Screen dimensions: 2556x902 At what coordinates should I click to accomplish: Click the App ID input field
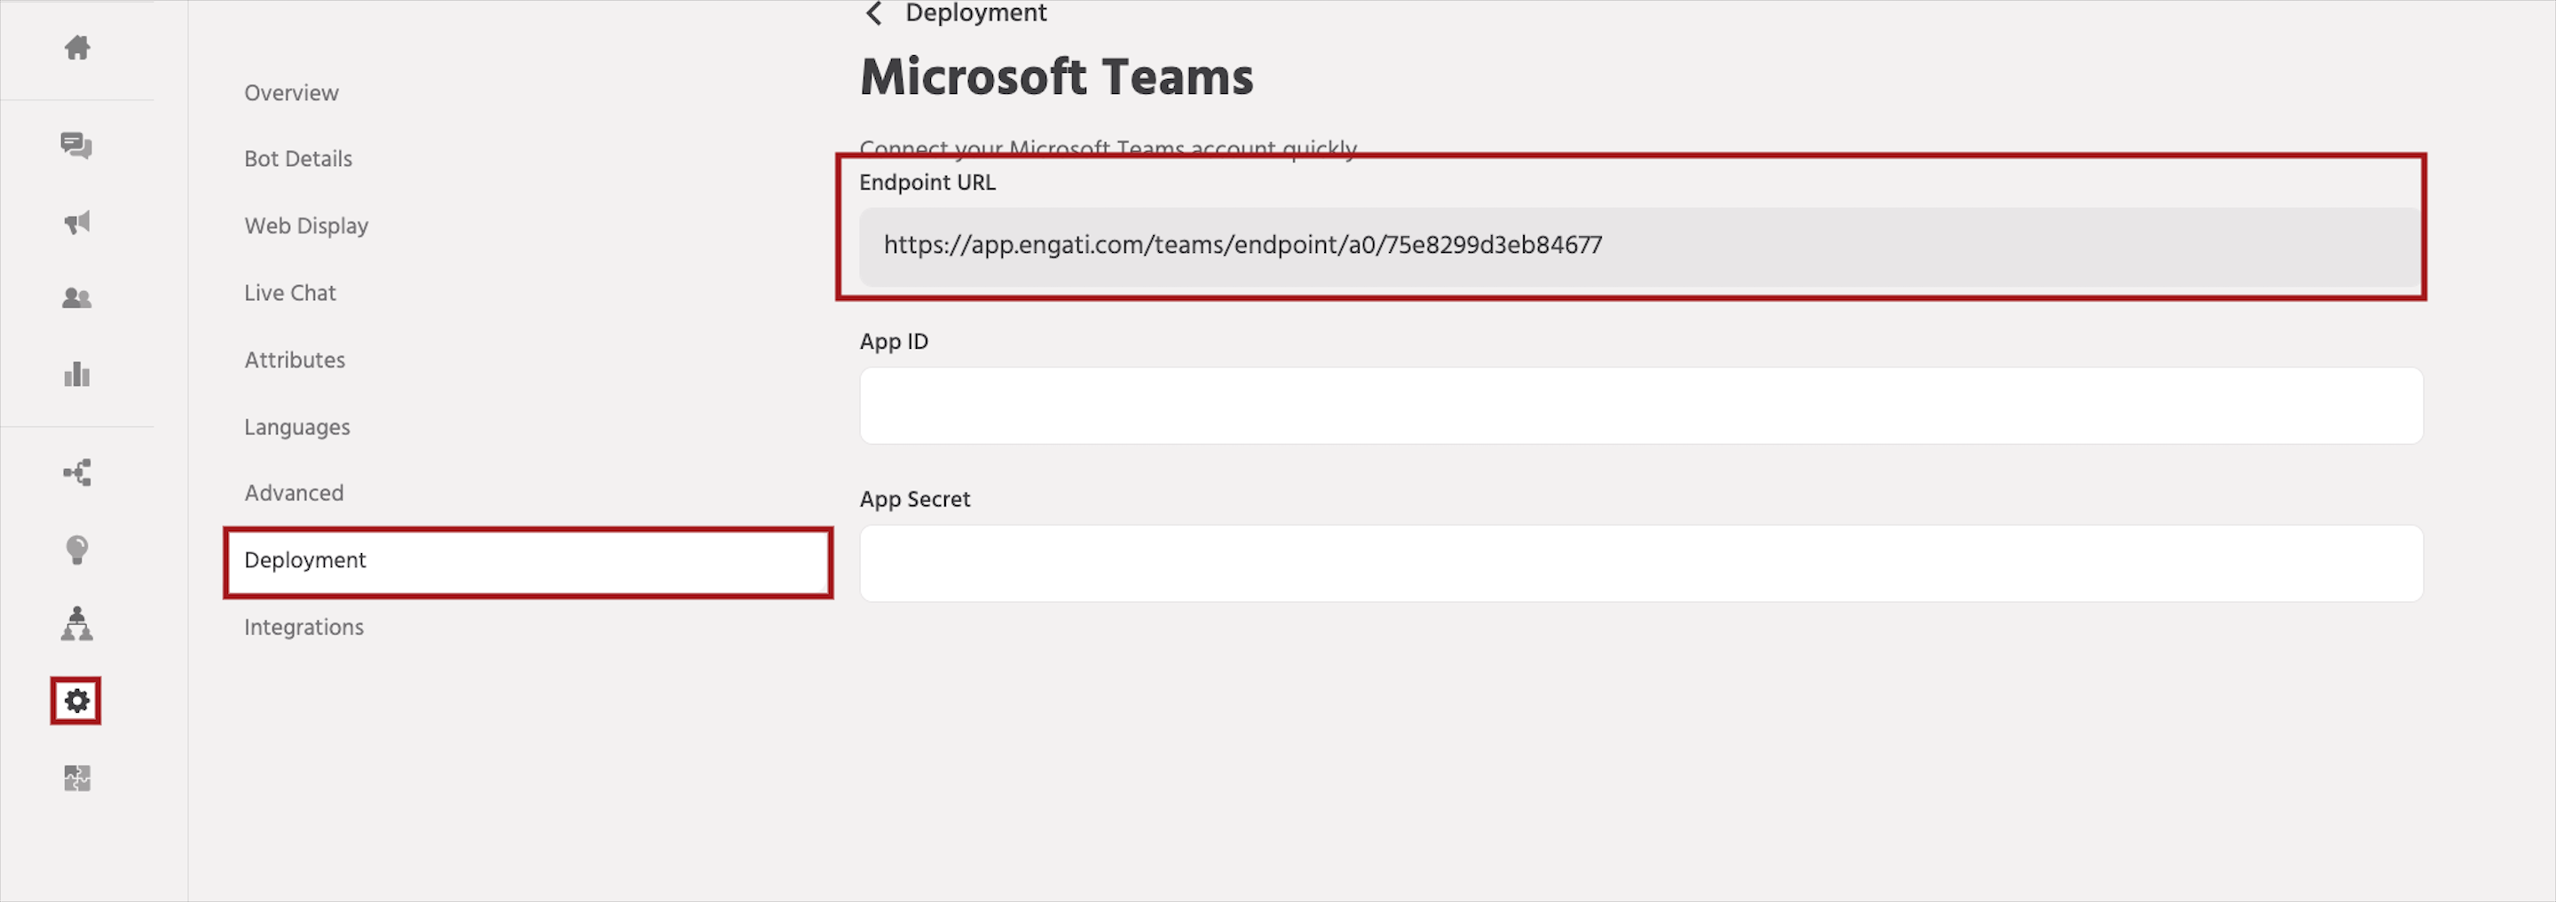tap(1641, 406)
